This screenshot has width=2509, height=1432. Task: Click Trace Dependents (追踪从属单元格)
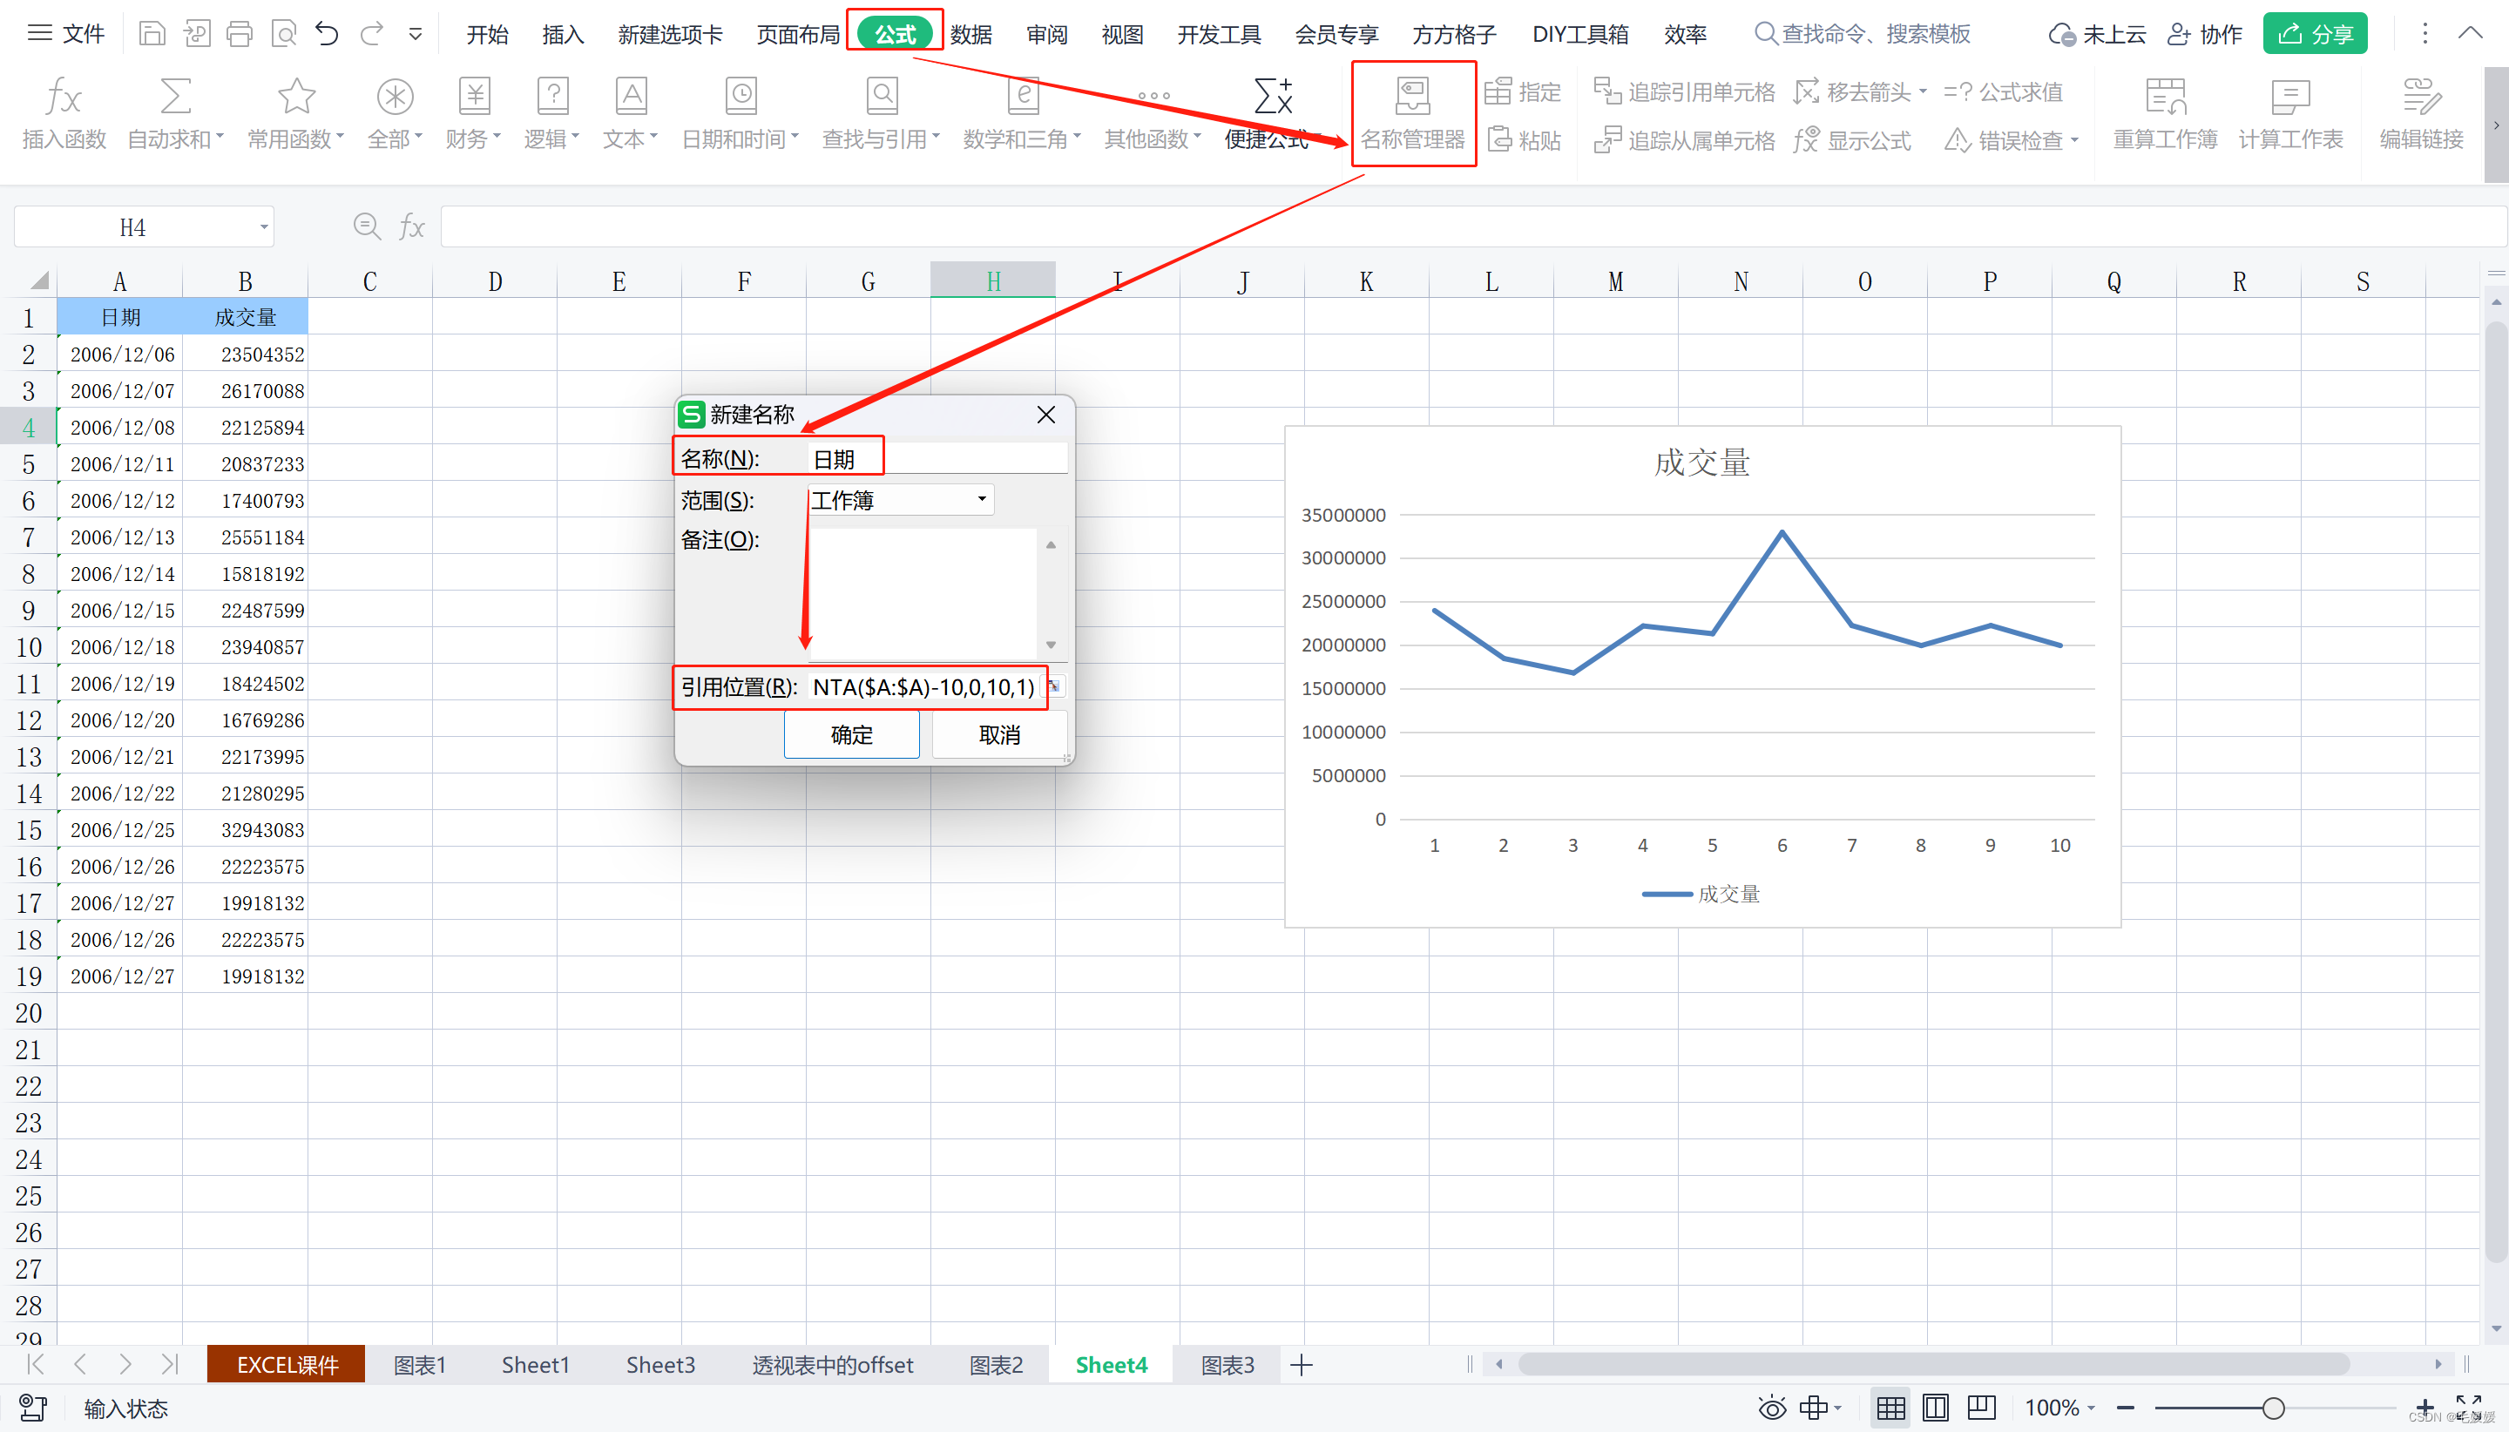(1684, 139)
